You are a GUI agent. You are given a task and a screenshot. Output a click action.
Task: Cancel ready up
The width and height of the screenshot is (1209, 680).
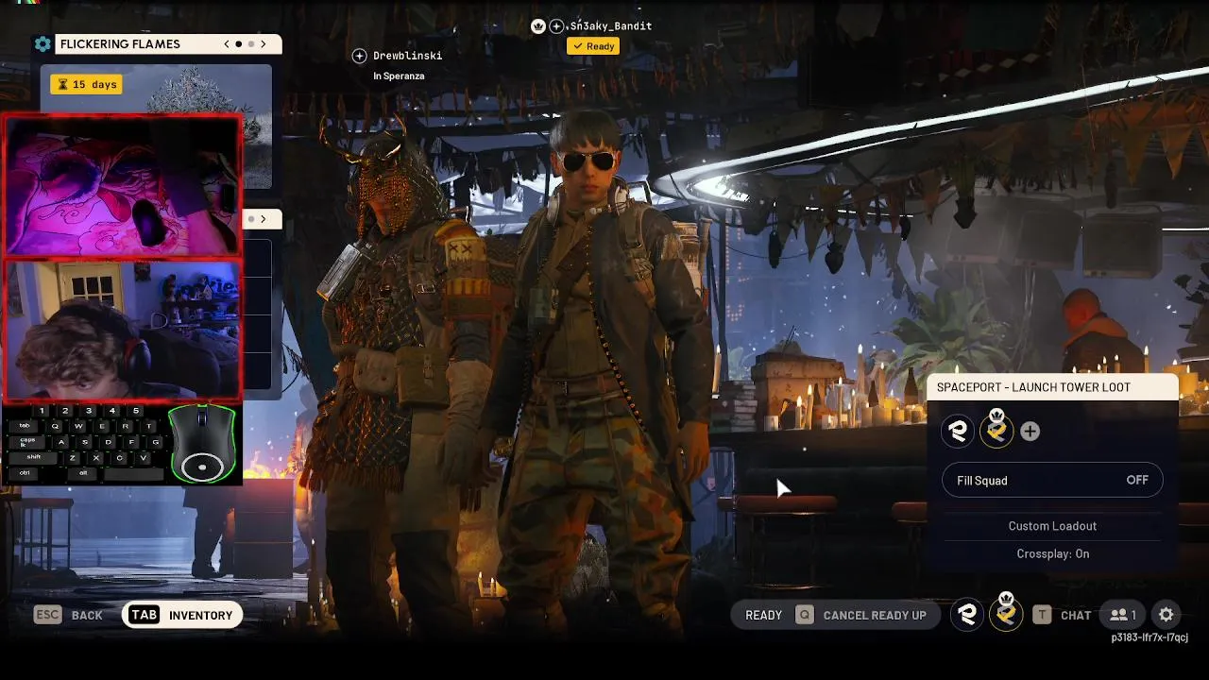click(875, 615)
